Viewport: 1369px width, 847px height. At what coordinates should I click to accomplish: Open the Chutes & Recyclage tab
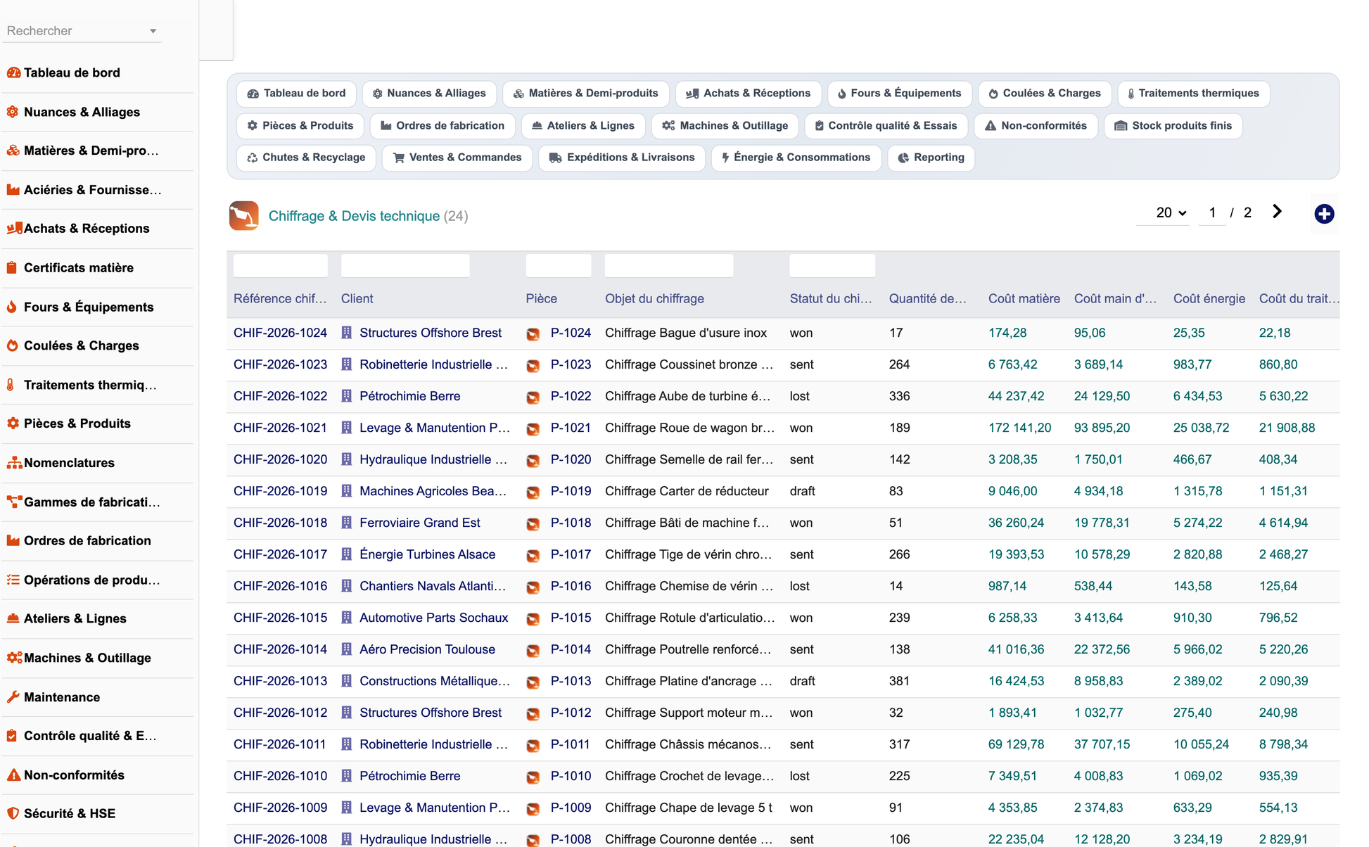point(306,158)
